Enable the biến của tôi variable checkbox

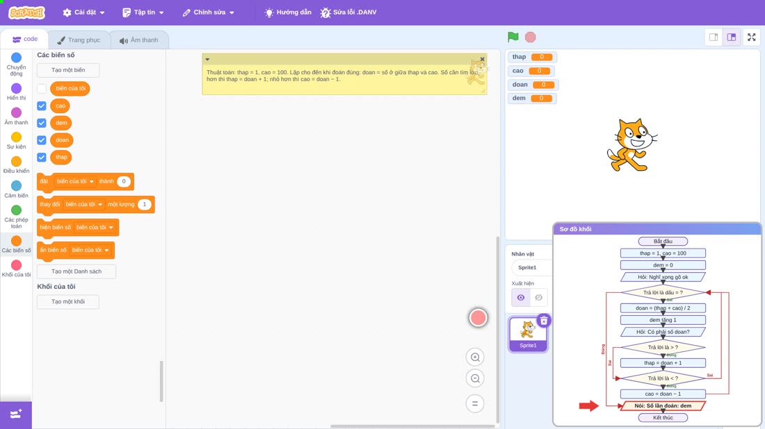[x=42, y=89]
